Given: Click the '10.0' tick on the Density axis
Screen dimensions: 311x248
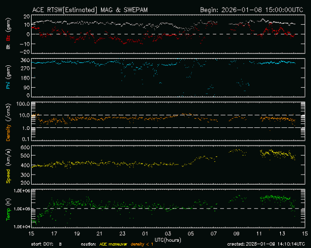Looking at the screenshot, I should tap(24, 115).
